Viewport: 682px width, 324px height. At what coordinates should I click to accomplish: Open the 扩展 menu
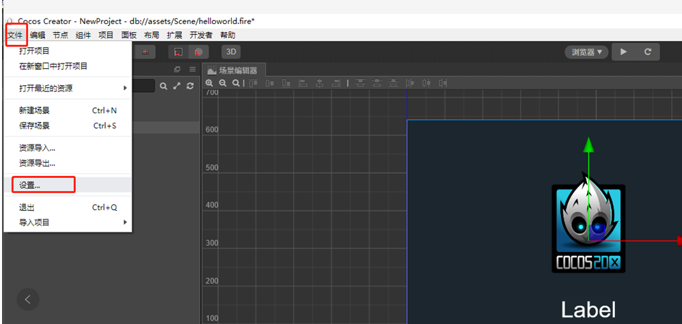click(174, 35)
